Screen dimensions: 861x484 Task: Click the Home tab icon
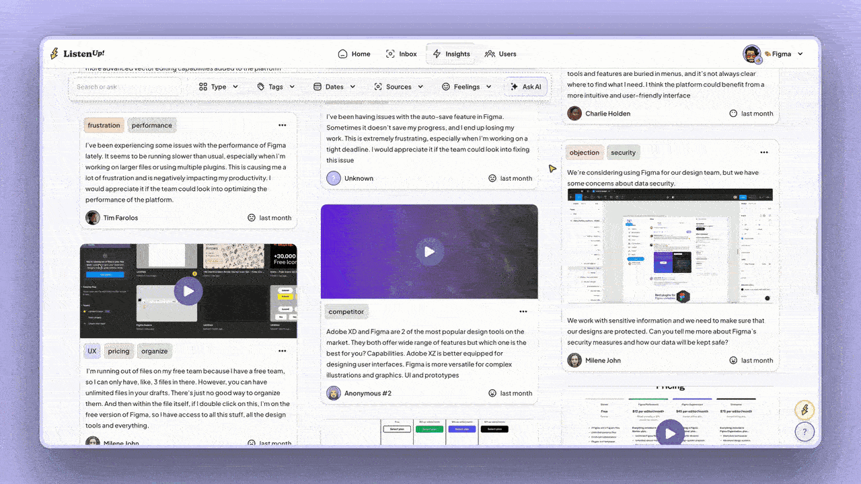343,54
